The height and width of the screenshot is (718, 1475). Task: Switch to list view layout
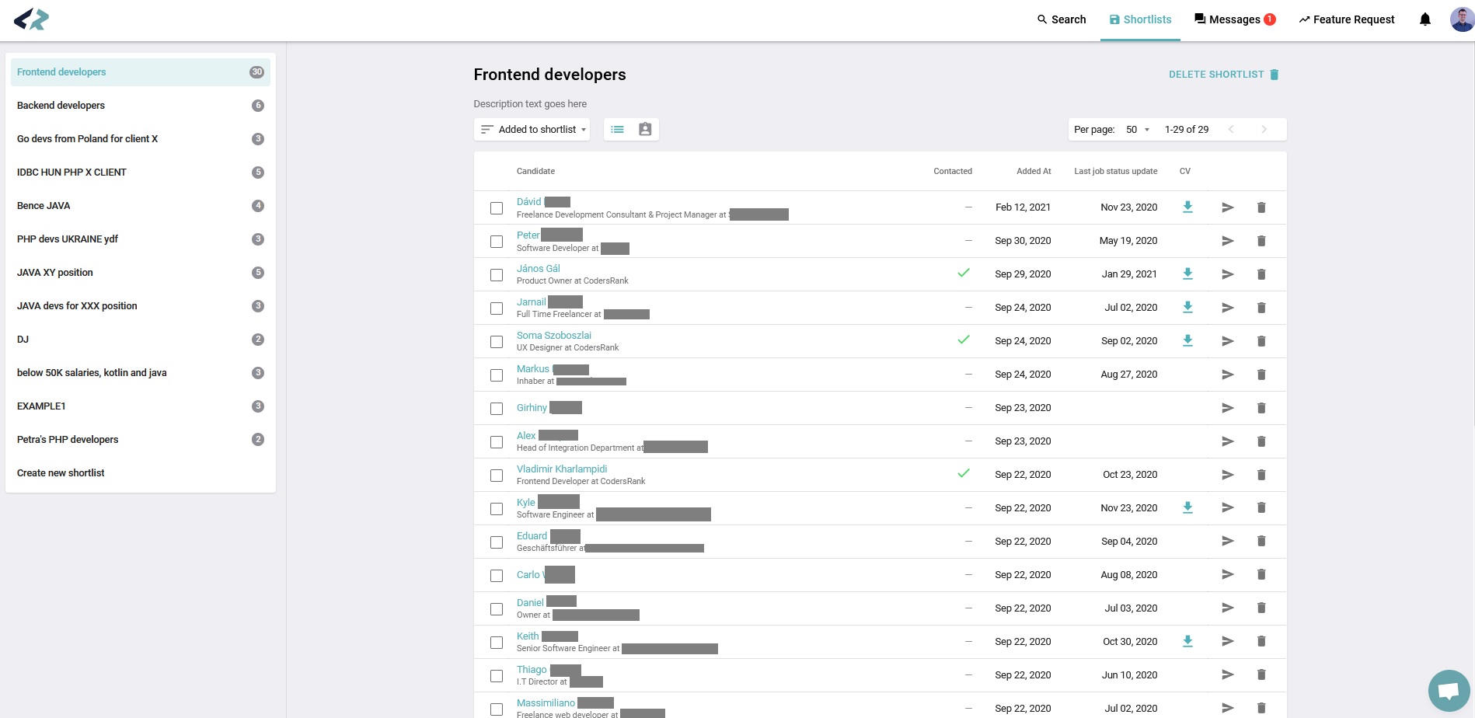point(617,130)
